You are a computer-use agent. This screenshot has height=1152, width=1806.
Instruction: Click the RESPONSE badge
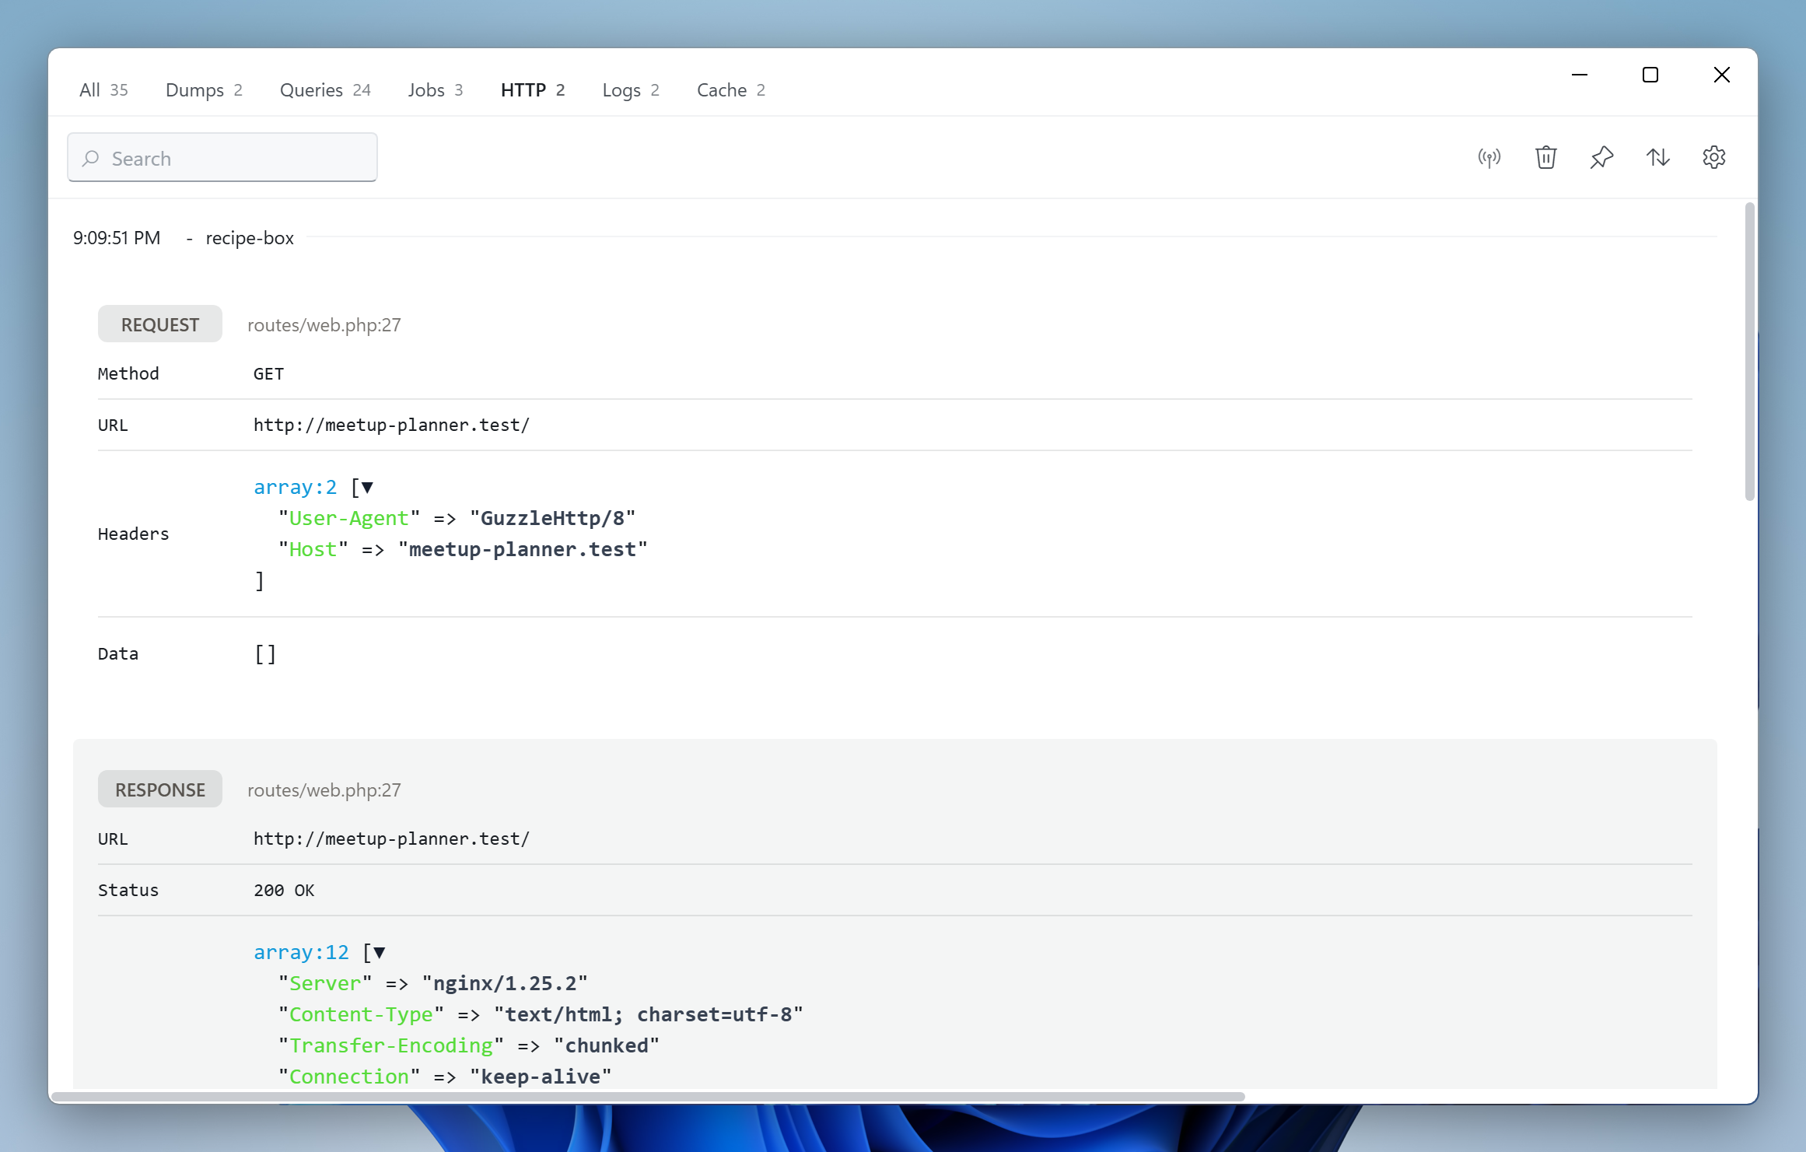point(160,790)
